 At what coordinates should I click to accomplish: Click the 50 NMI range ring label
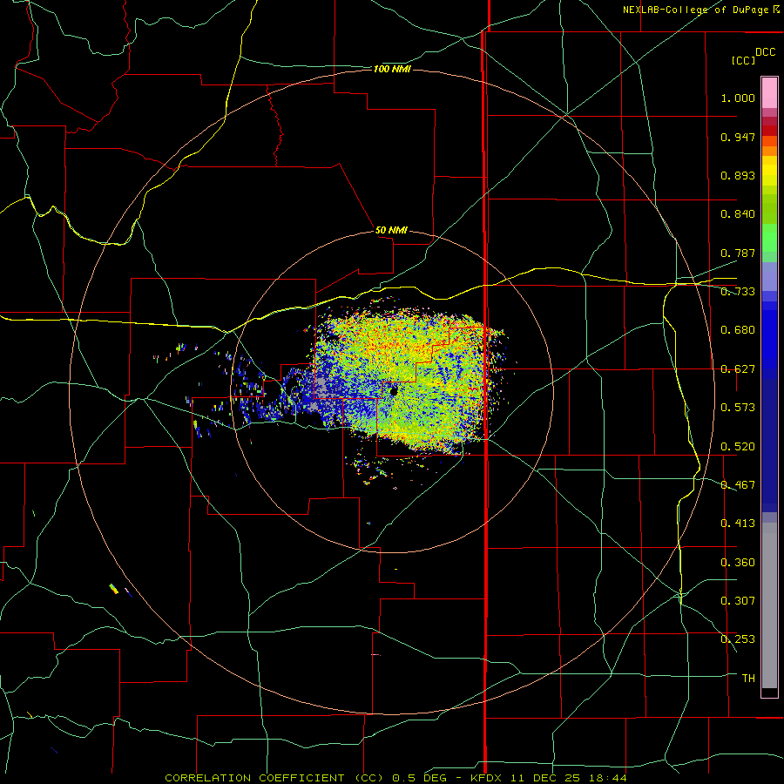(391, 230)
